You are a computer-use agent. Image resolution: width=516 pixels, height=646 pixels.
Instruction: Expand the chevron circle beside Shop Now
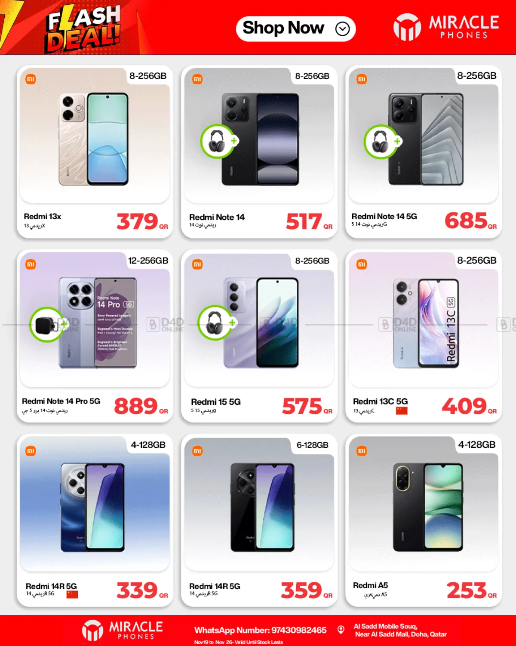pos(343,29)
